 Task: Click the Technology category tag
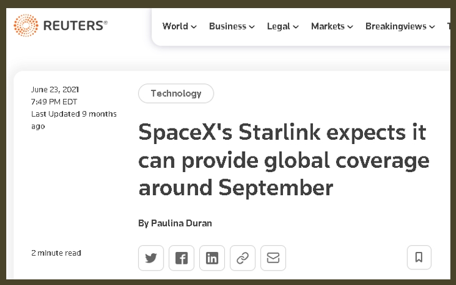point(176,94)
